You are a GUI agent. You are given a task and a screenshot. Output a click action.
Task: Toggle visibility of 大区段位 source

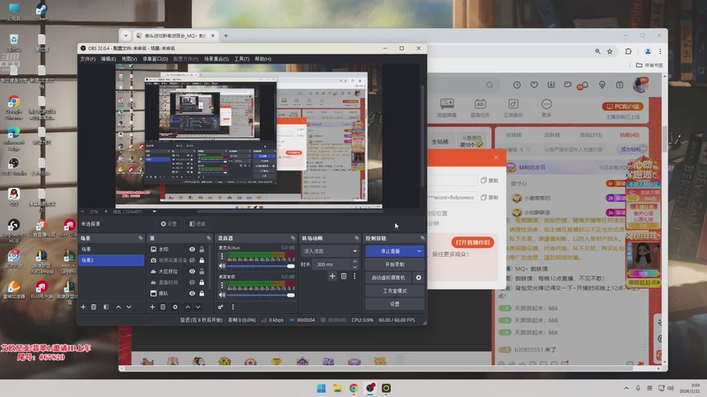(192, 272)
